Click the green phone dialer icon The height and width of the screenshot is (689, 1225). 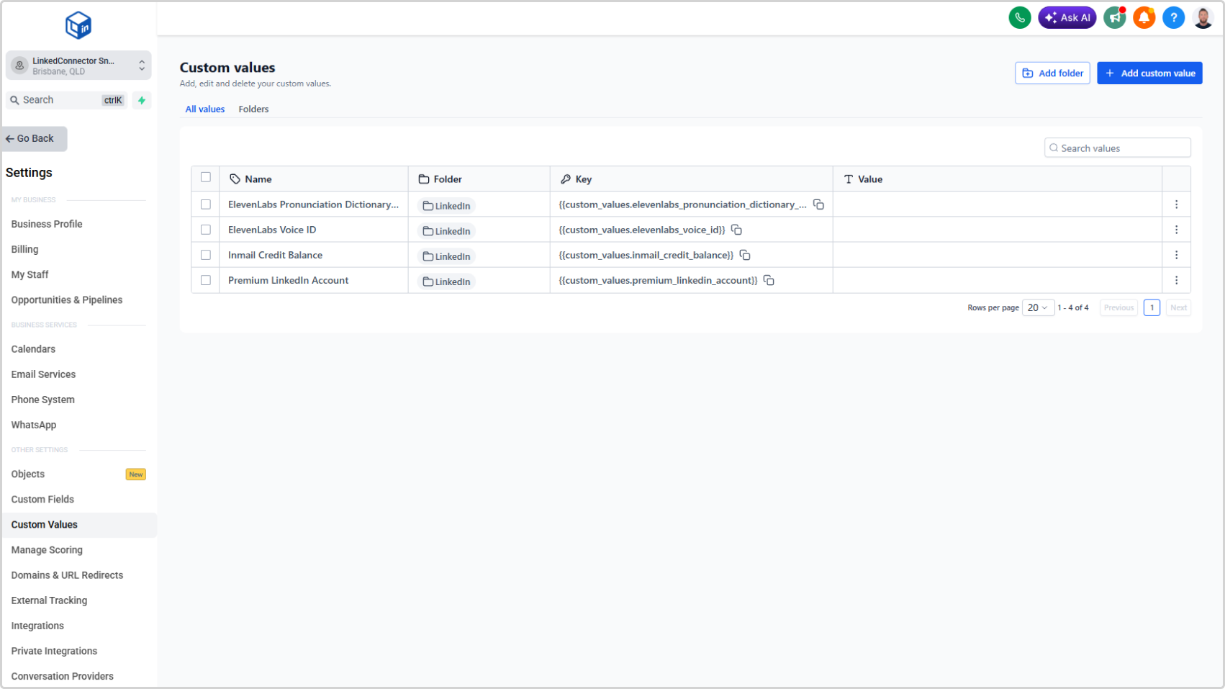point(1019,17)
